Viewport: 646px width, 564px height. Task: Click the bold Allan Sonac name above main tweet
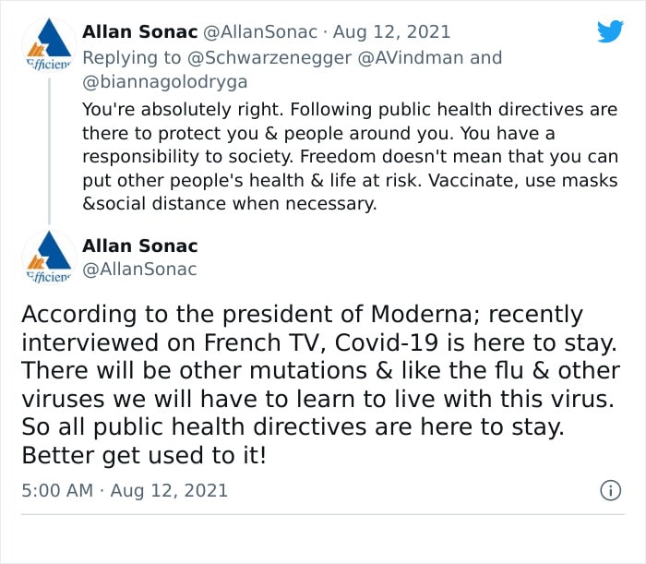[x=139, y=246]
